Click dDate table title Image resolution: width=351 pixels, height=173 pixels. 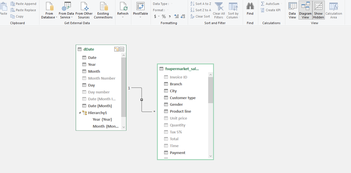click(x=89, y=49)
